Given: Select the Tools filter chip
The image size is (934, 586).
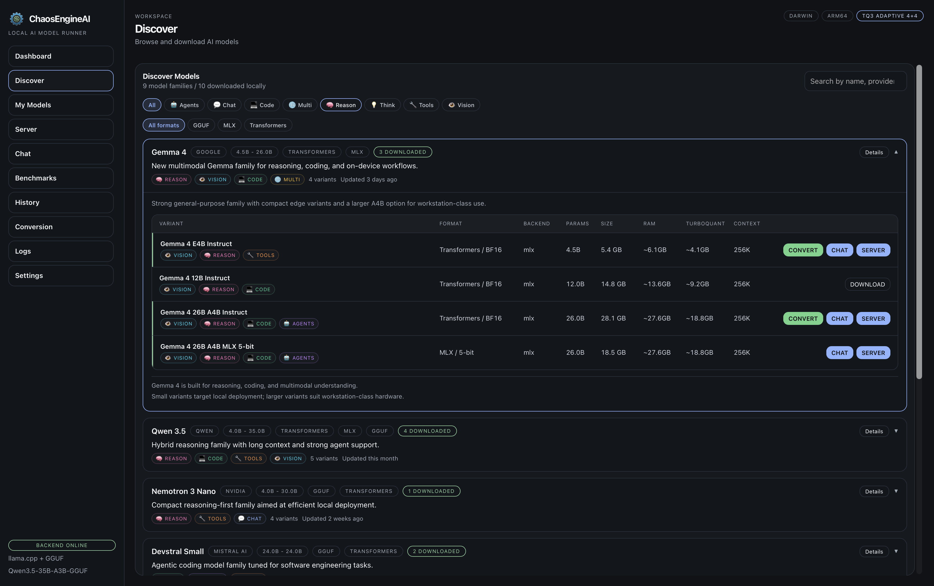Looking at the screenshot, I should tap(421, 105).
